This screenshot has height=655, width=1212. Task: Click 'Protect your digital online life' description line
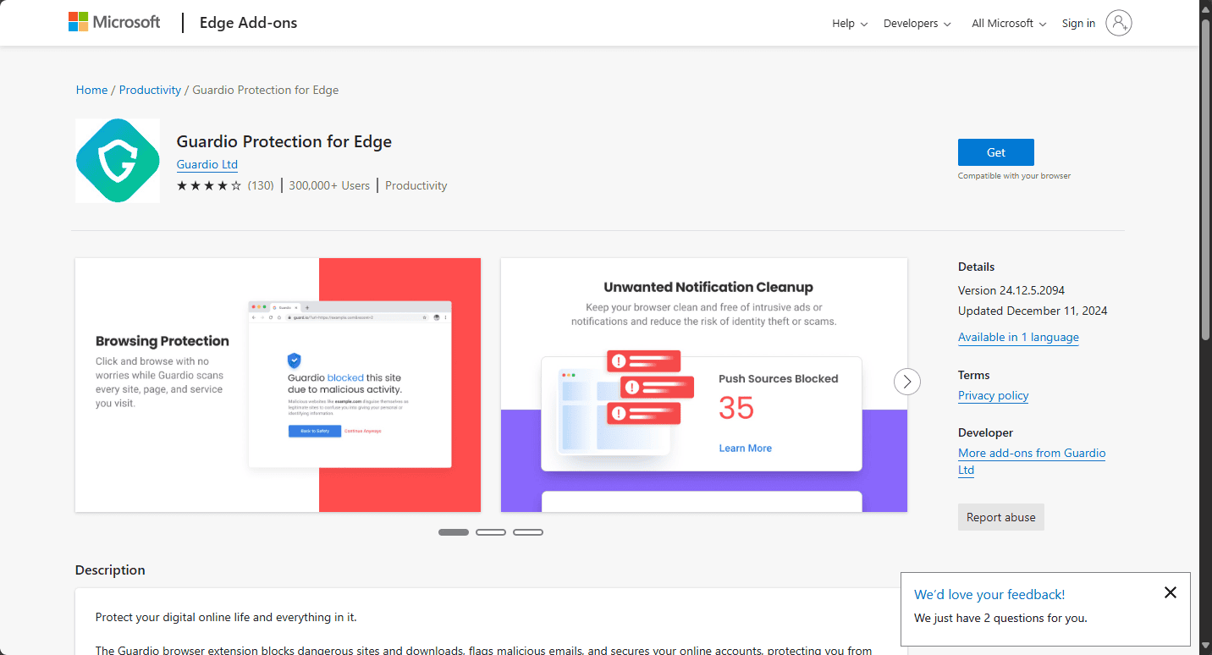point(226,617)
